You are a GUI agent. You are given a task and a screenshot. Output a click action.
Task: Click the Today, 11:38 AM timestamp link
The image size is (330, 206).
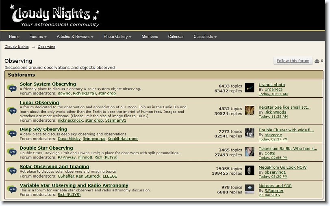273,116
